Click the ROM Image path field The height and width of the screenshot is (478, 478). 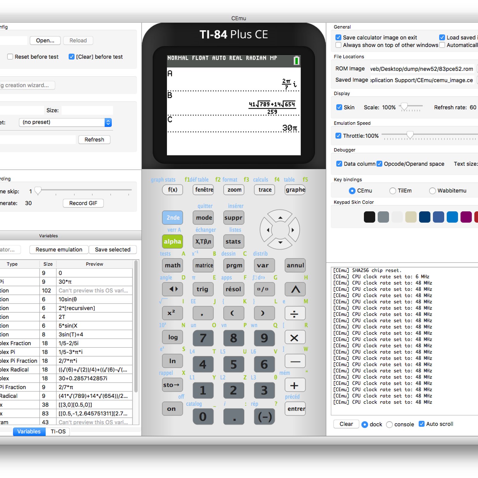(422, 69)
